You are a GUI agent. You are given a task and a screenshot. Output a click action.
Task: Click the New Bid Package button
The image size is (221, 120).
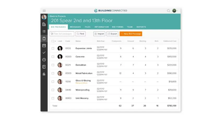click(131, 34)
